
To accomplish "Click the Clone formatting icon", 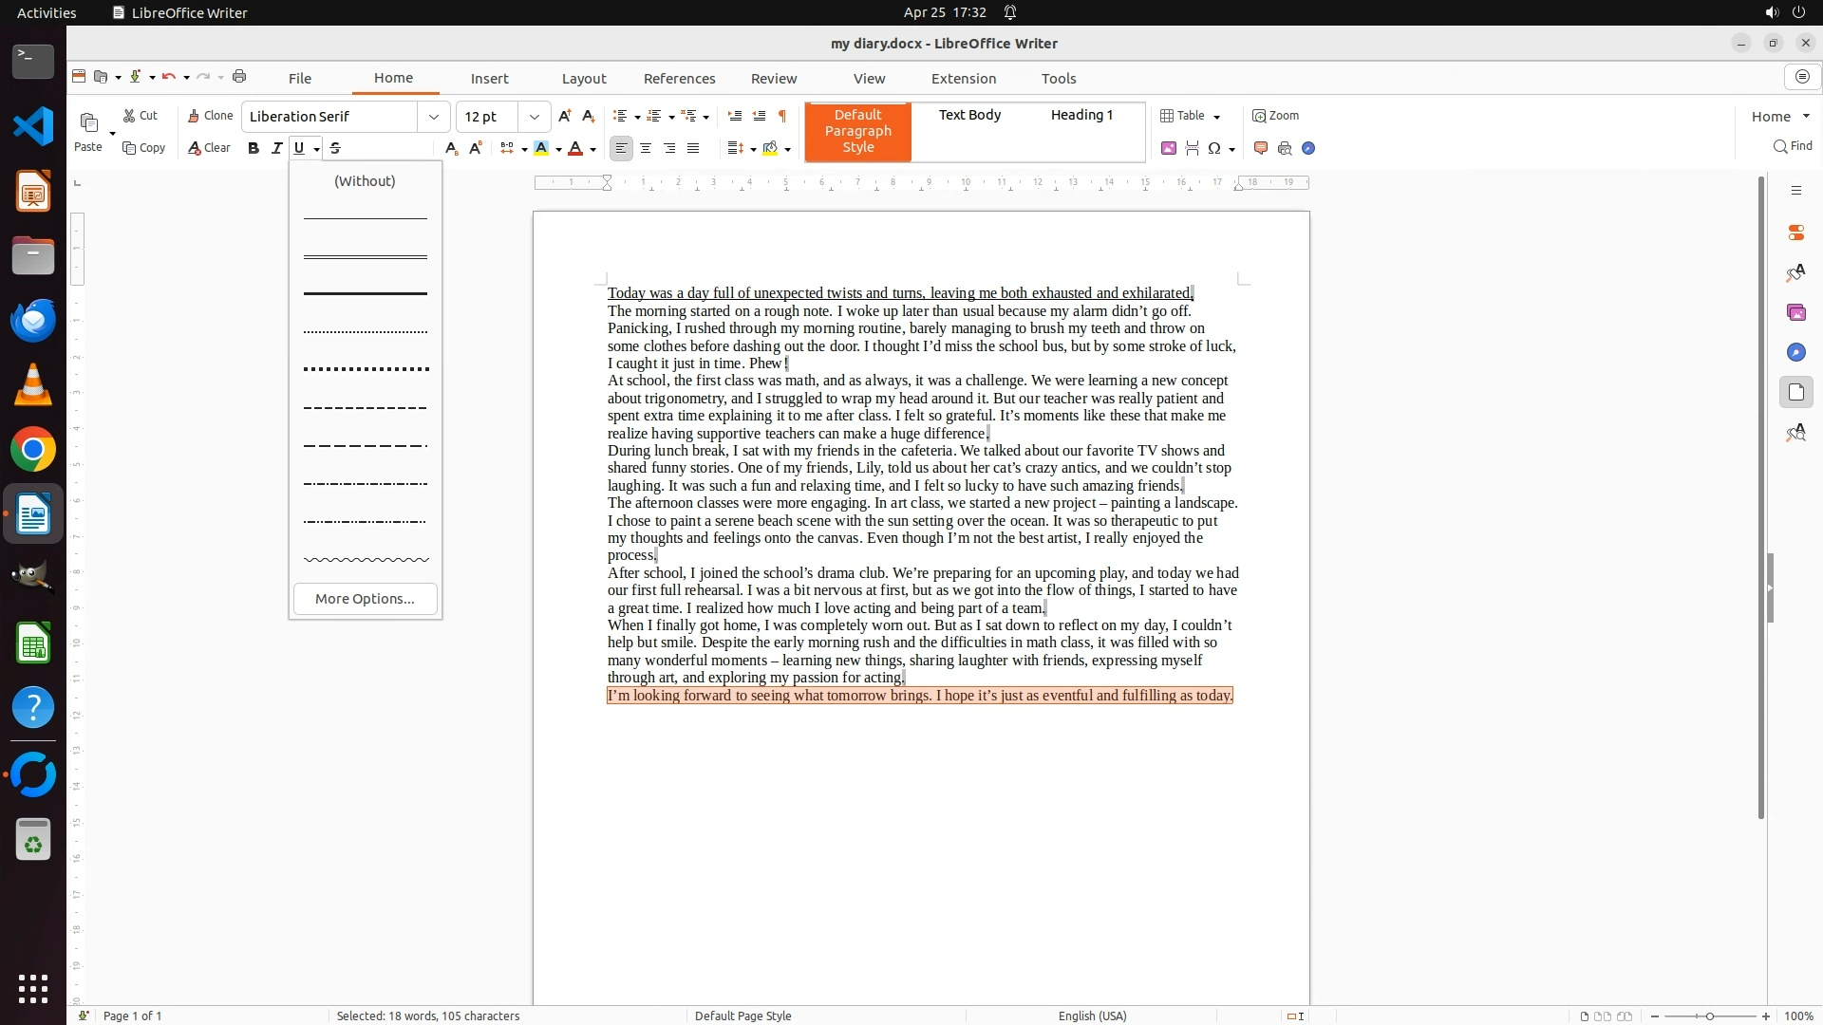I will coord(210,116).
